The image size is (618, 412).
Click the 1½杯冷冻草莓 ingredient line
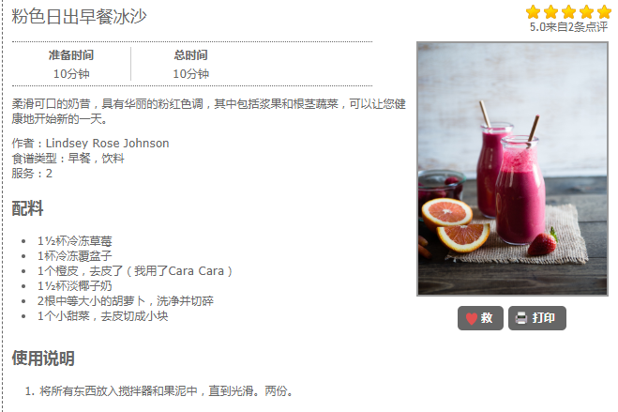tap(74, 241)
